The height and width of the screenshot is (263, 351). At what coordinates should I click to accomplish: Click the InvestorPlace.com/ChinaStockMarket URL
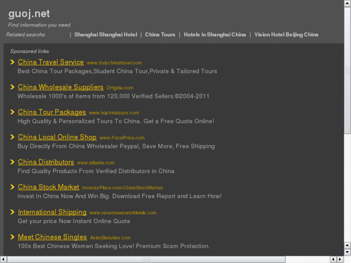pyautogui.click(x=123, y=188)
